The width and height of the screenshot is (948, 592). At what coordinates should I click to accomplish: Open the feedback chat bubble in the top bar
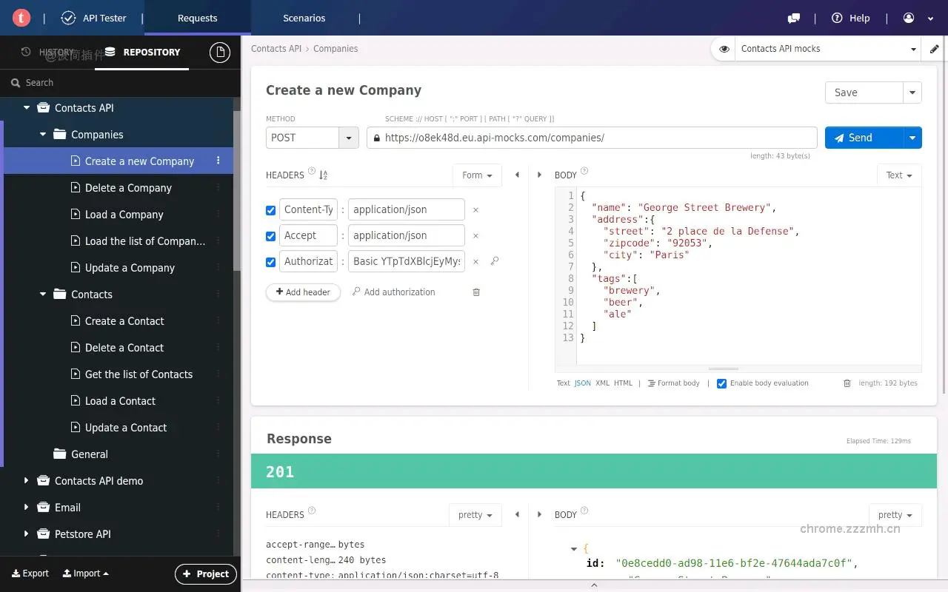tap(793, 18)
